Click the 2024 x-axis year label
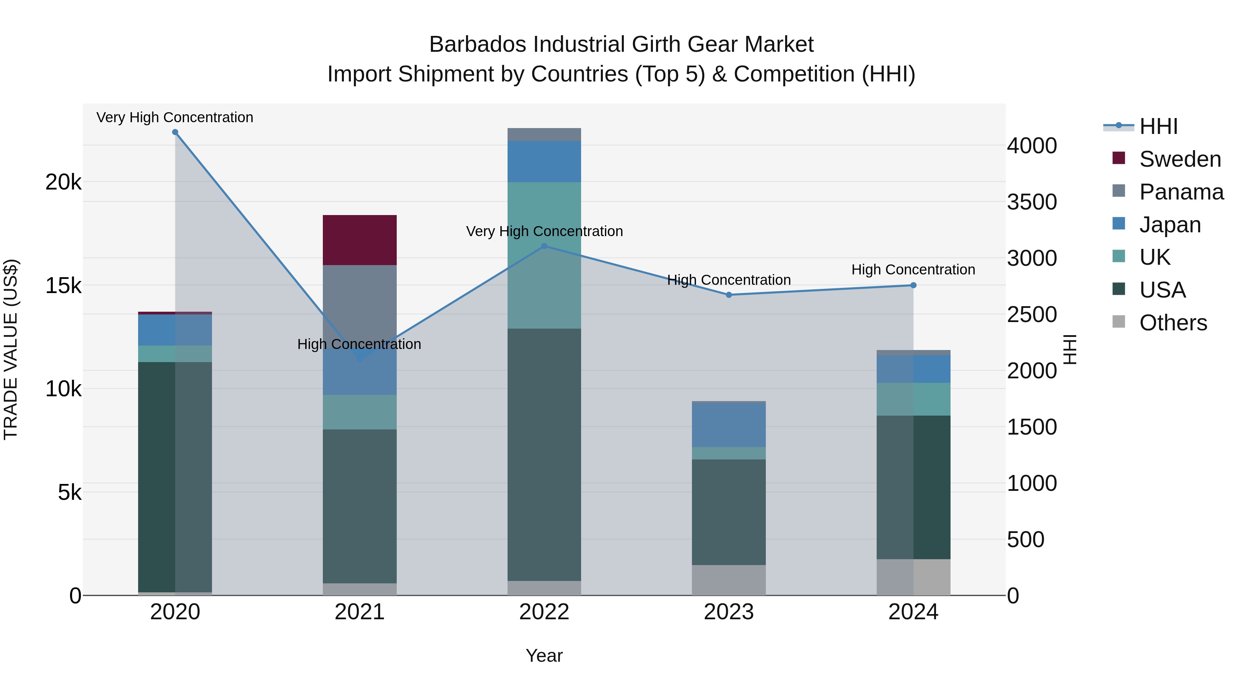The image size is (1243, 699). click(913, 612)
